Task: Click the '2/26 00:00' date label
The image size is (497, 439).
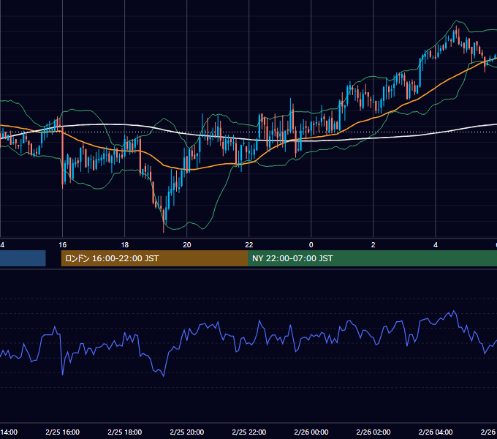Action: point(311,432)
